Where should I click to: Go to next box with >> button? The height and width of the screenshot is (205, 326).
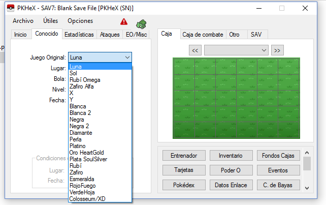(x=277, y=50)
